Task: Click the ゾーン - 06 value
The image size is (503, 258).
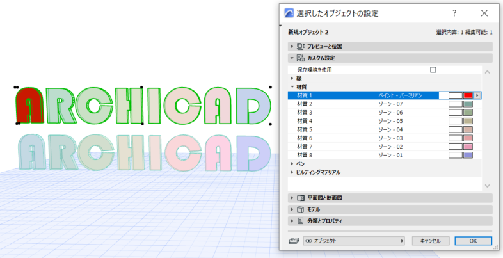Action: coord(390,113)
